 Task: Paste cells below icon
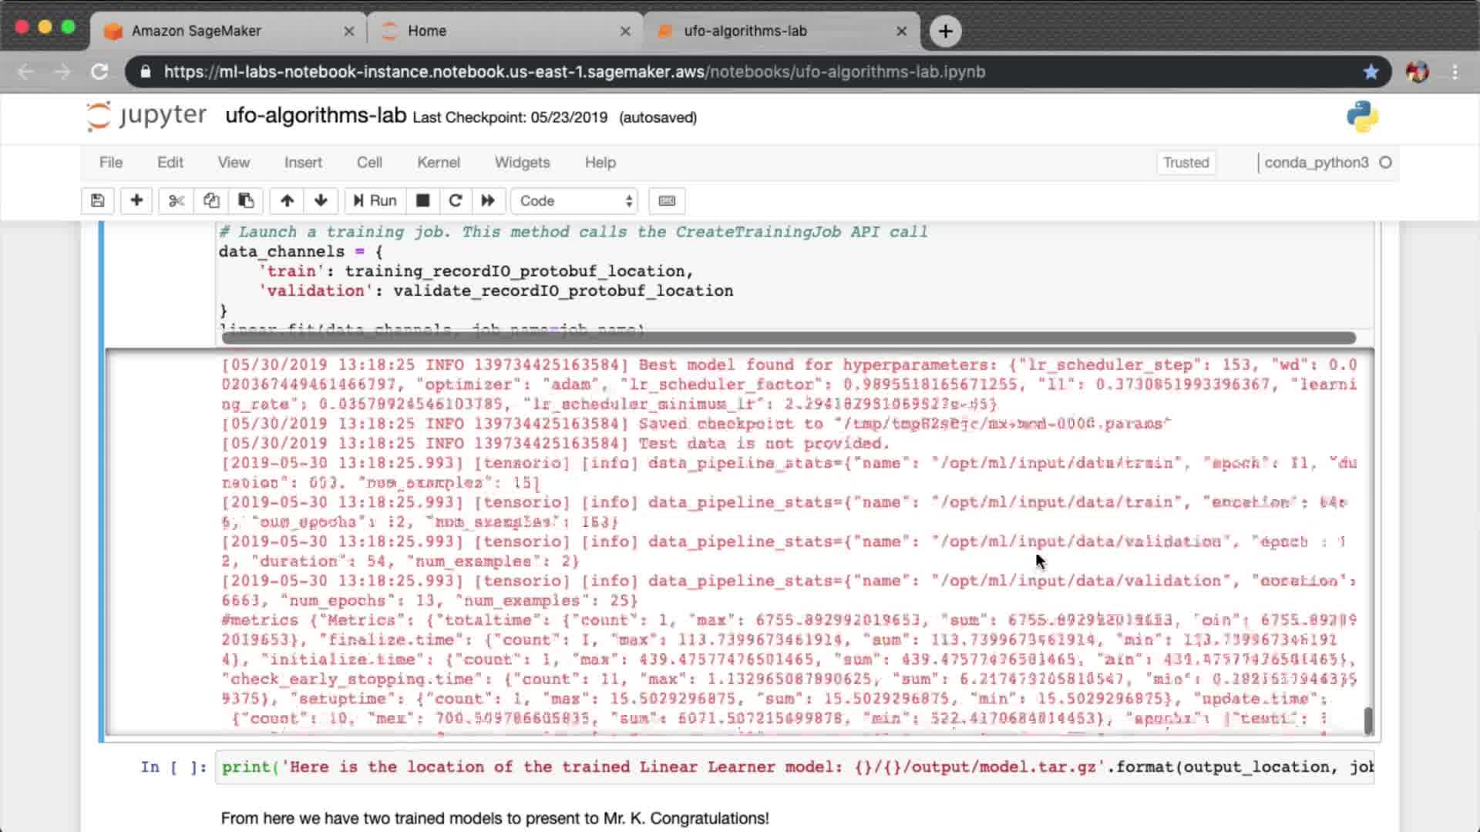pyautogui.click(x=246, y=201)
